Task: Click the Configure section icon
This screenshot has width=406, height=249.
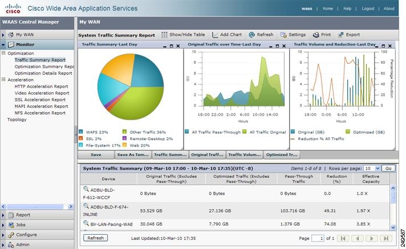Action: [x=11, y=235]
